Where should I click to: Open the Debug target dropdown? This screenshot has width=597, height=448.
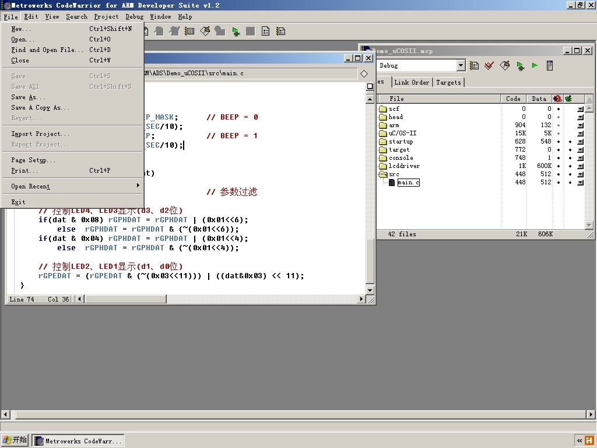pyautogui.click(x=461, y=65)
